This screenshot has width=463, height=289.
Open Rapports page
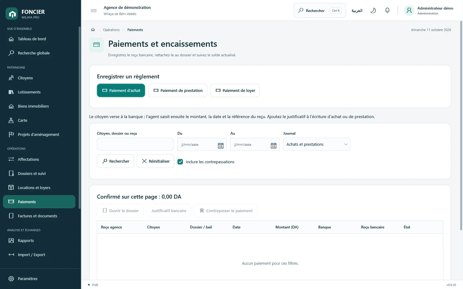tap(39, 241)
